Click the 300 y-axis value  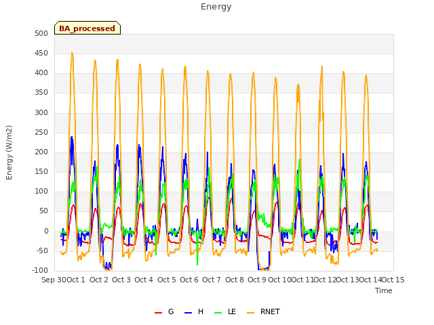pos(41,113)
